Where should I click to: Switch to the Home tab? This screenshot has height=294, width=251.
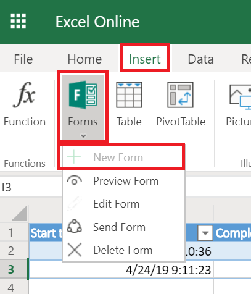pos(84,59)
